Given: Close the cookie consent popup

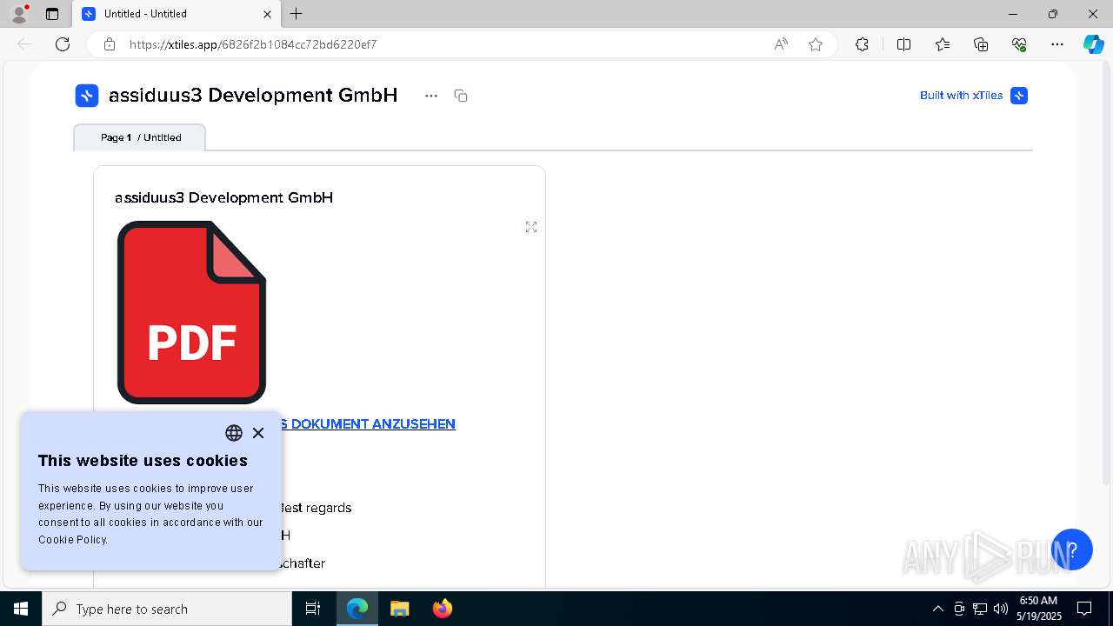Looking at the screenshot, I should [258, 433].
